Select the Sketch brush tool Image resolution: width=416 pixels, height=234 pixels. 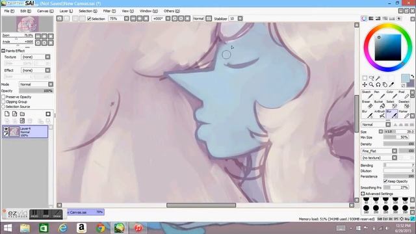pyautogui.click(x=367, y=94)
